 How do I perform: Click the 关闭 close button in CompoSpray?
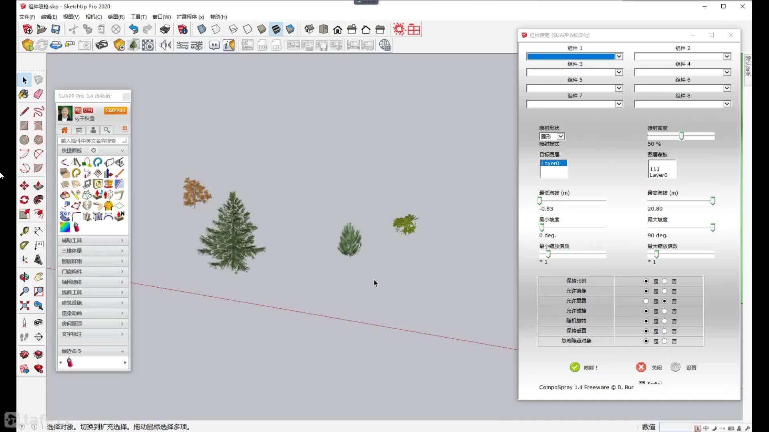(x=649, y=367)
